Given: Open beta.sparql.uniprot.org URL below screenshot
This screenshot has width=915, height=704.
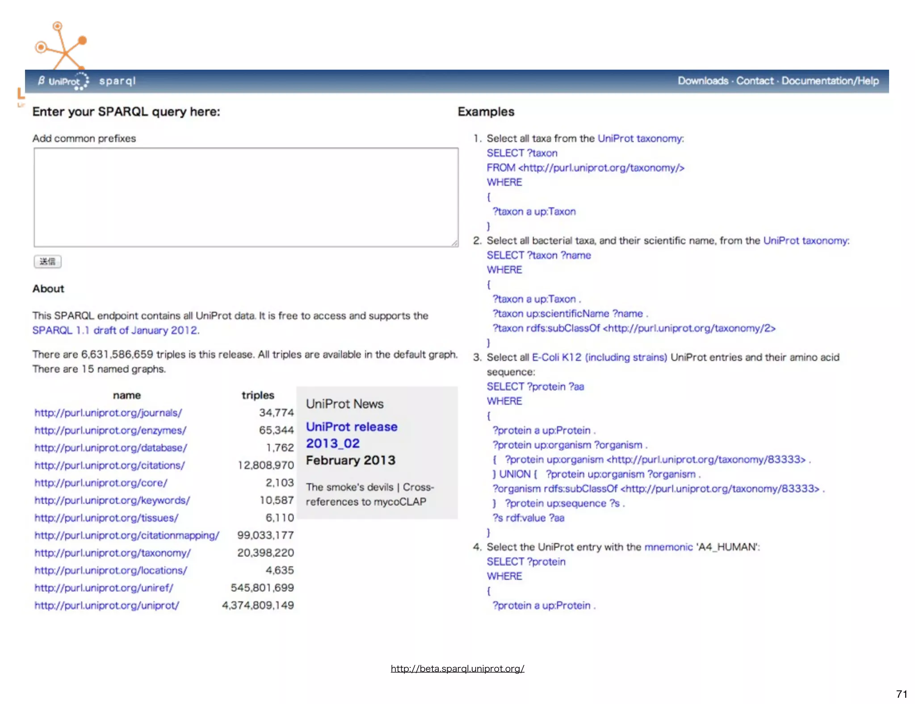Looking at the screenshot, I should pos(457,669).
